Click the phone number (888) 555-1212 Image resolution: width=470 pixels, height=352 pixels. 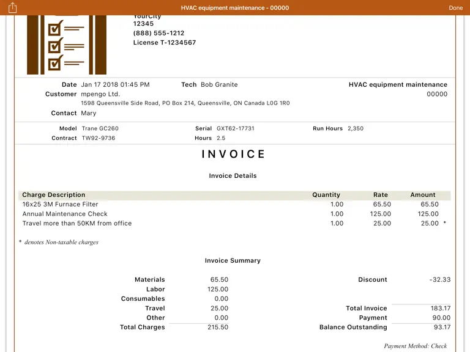click(x=159, y=33)
